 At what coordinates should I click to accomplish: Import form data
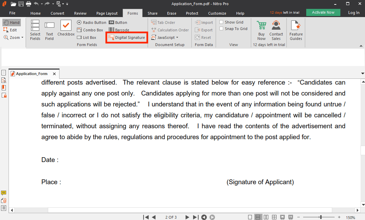tap(204, 22)
